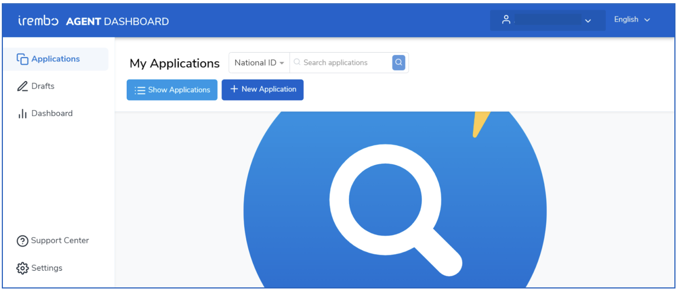Click the New Application button

[262, 90]
